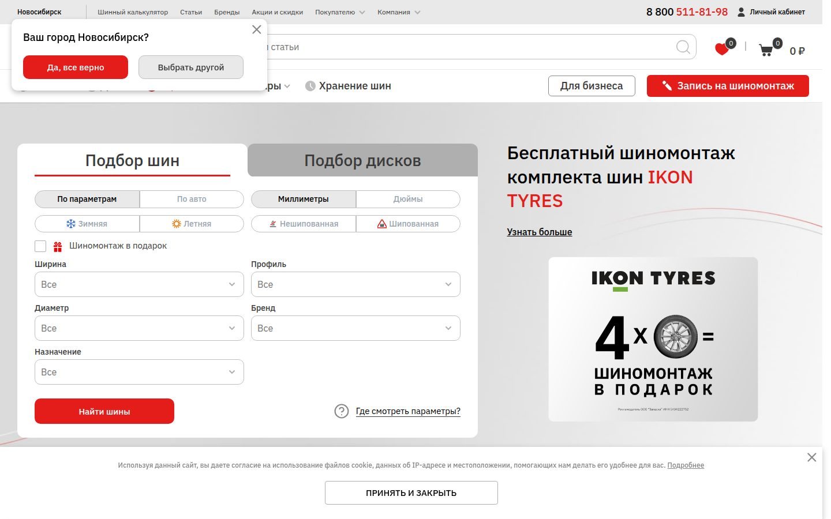Image resolution: width=831 pixels, height=519 pixels.
Task: Open favorites via the heart icon
Action: tap(722, 49)
